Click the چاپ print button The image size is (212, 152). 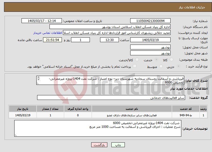(118, 145)
